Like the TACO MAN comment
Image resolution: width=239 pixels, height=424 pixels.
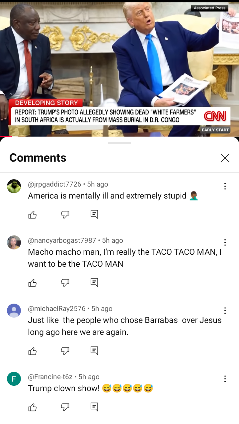pyautogui.click(x=33, y=283)
